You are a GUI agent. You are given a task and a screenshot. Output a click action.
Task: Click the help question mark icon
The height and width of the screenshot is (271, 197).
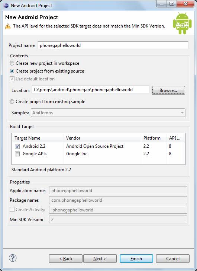pyautogui.click(x=13, y=258)
